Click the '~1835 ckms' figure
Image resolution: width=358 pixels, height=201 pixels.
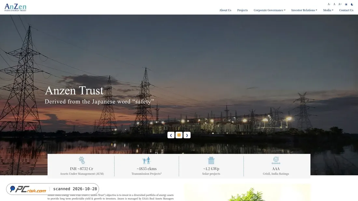(146, 169)
